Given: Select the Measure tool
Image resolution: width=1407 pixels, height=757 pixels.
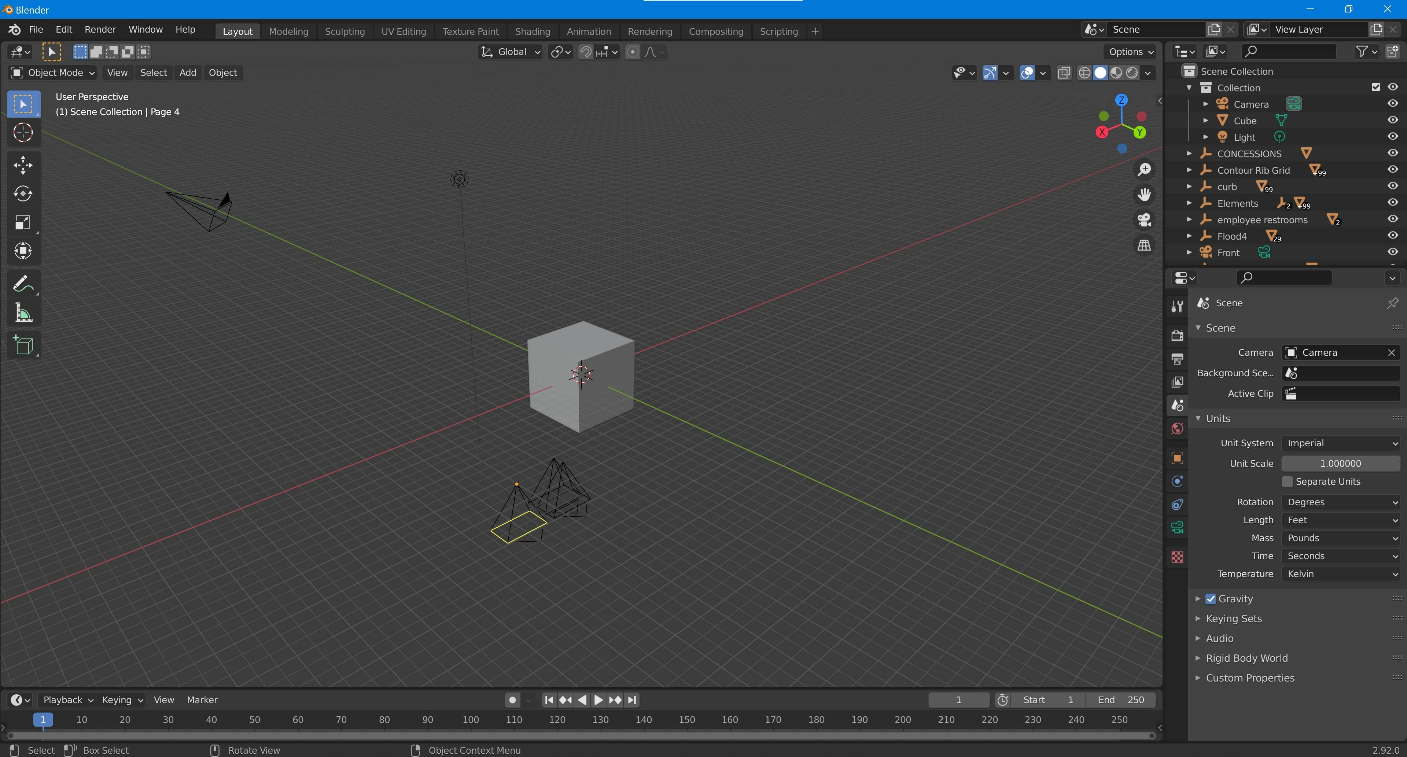Looking at the screenshot, I should click(x=23, y=313).
